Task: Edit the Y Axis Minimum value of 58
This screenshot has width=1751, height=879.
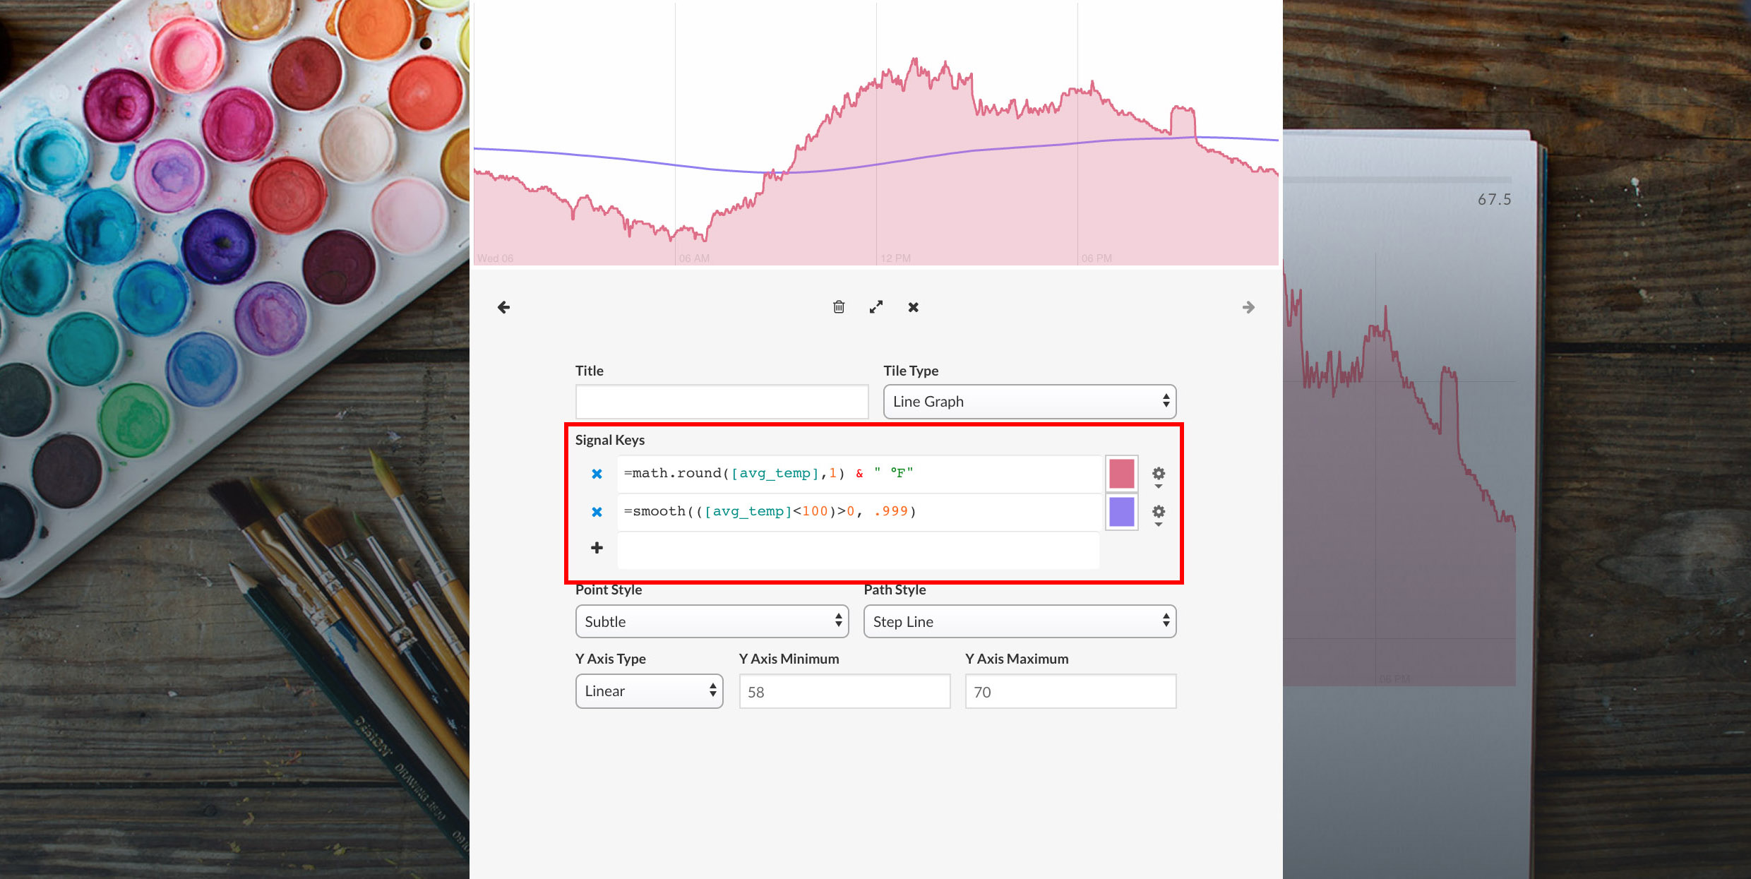Action: coord(844,690)
